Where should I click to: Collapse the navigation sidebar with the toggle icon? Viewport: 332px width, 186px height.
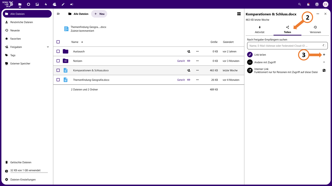[58, 14]
